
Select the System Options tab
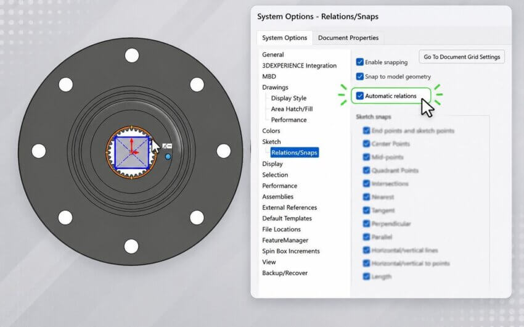click(x=284, y=38)
